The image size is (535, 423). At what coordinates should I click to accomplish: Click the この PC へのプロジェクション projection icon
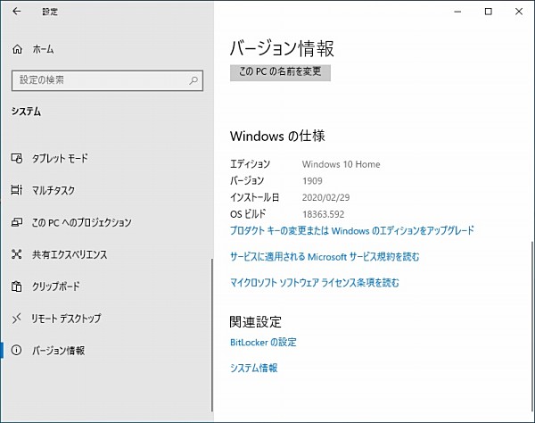(x=17, y=222)
